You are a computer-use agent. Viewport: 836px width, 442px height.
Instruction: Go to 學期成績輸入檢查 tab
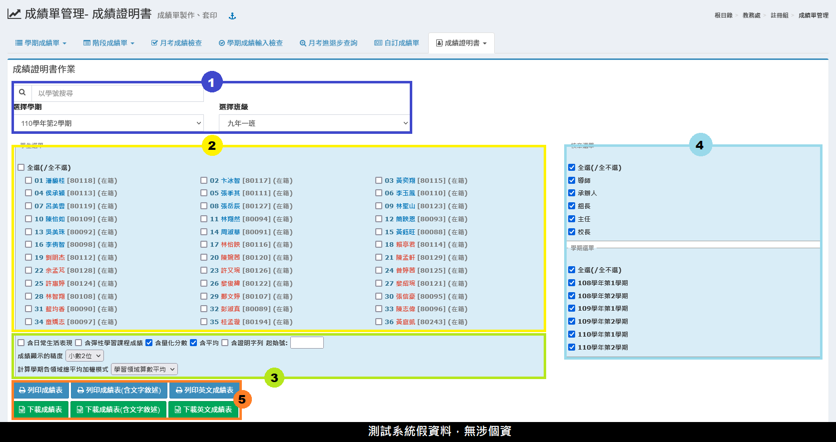tap(250, 43)
